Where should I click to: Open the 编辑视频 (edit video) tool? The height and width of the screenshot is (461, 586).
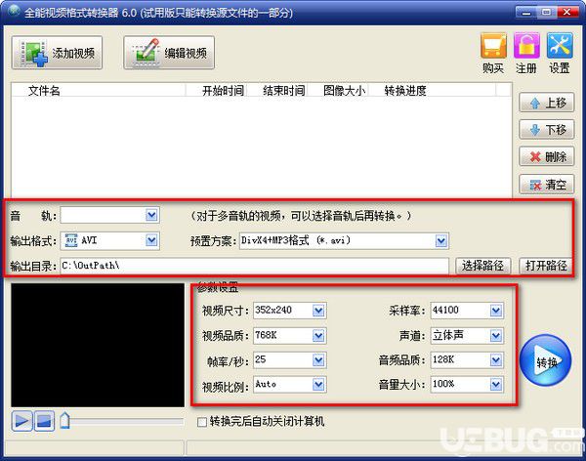(169, 53)
